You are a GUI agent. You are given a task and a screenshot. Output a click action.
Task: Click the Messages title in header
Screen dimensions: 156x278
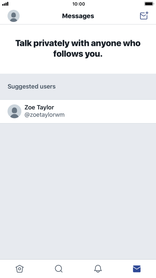[x=78, y=16]
